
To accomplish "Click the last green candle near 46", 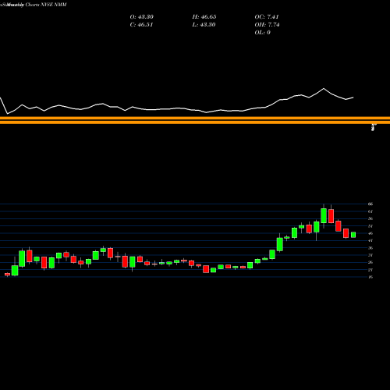I will pos(353,235).
